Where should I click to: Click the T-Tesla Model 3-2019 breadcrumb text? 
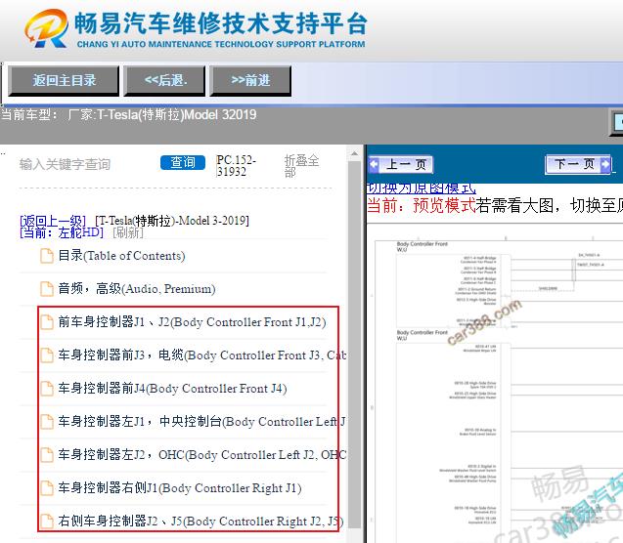172,221
